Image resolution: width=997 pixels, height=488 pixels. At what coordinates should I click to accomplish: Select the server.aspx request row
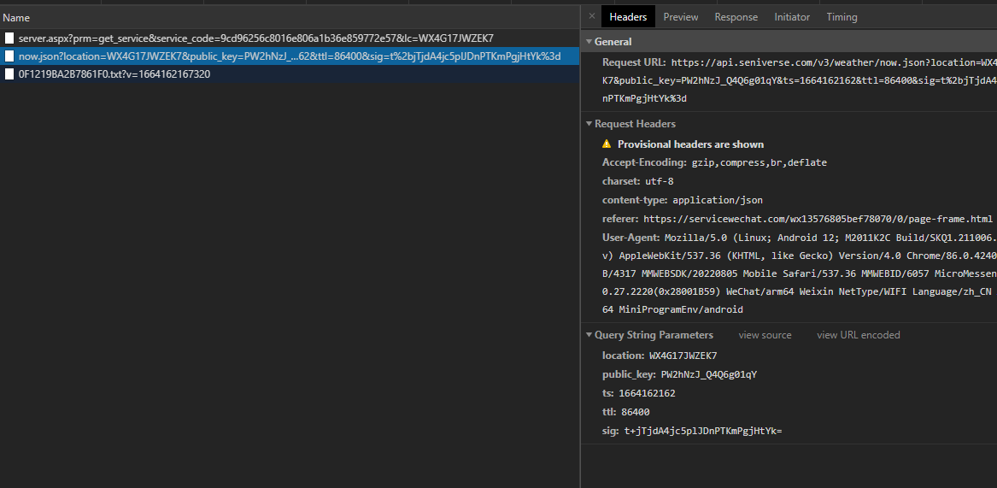click(290, 38)
